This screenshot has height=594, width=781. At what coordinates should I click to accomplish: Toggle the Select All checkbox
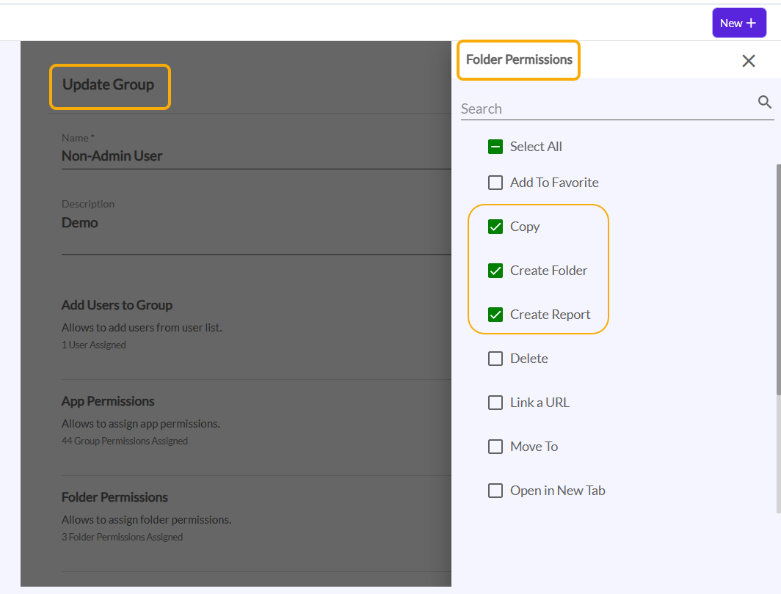pyautogui.click(x=495, y=147)
